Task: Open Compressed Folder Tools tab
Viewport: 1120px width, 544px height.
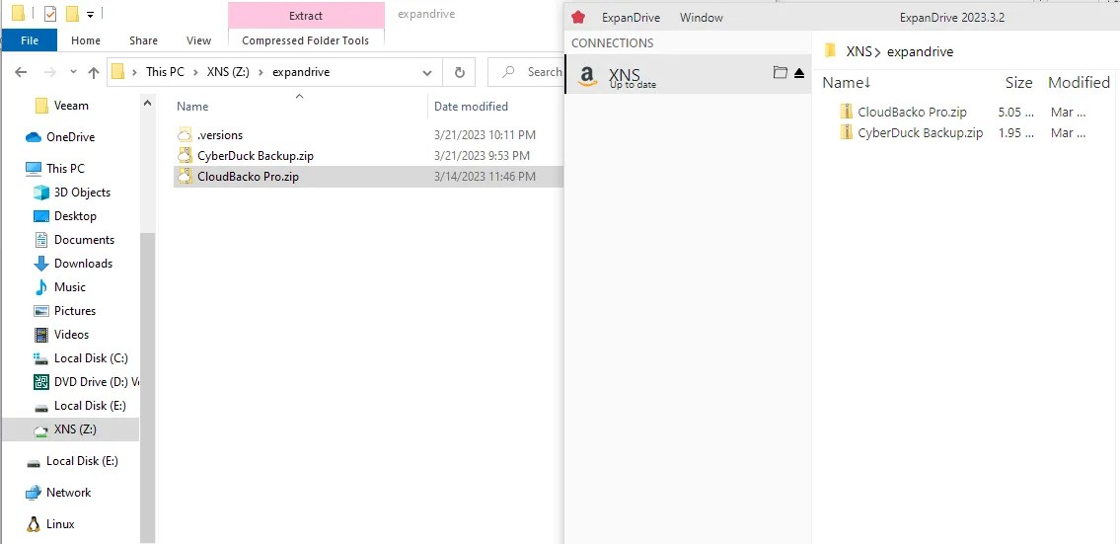Action: [x=306, y=40]
